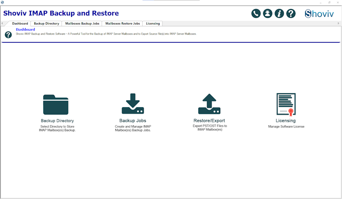
Task: Click the left tab scroll arrow
Action: (2, 23)
